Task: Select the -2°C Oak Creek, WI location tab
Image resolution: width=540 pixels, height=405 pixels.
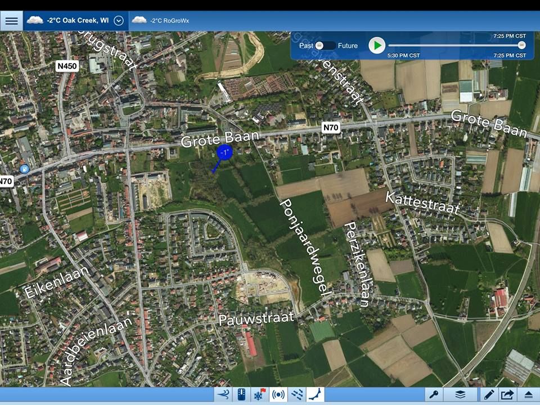Action: [76, 21]
